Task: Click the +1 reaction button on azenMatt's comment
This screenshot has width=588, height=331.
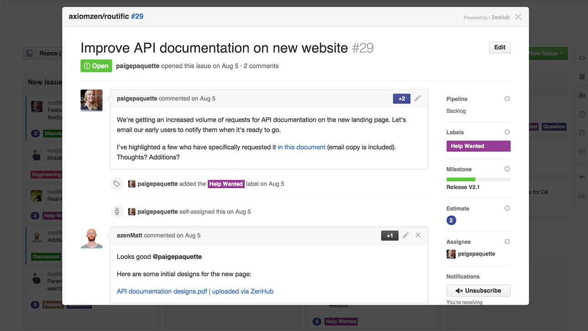Action: coord(390,236)
